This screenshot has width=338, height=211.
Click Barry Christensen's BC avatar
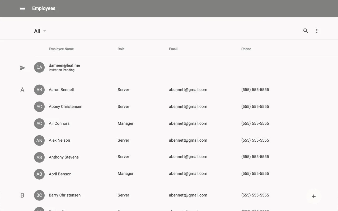coord(39,195)
